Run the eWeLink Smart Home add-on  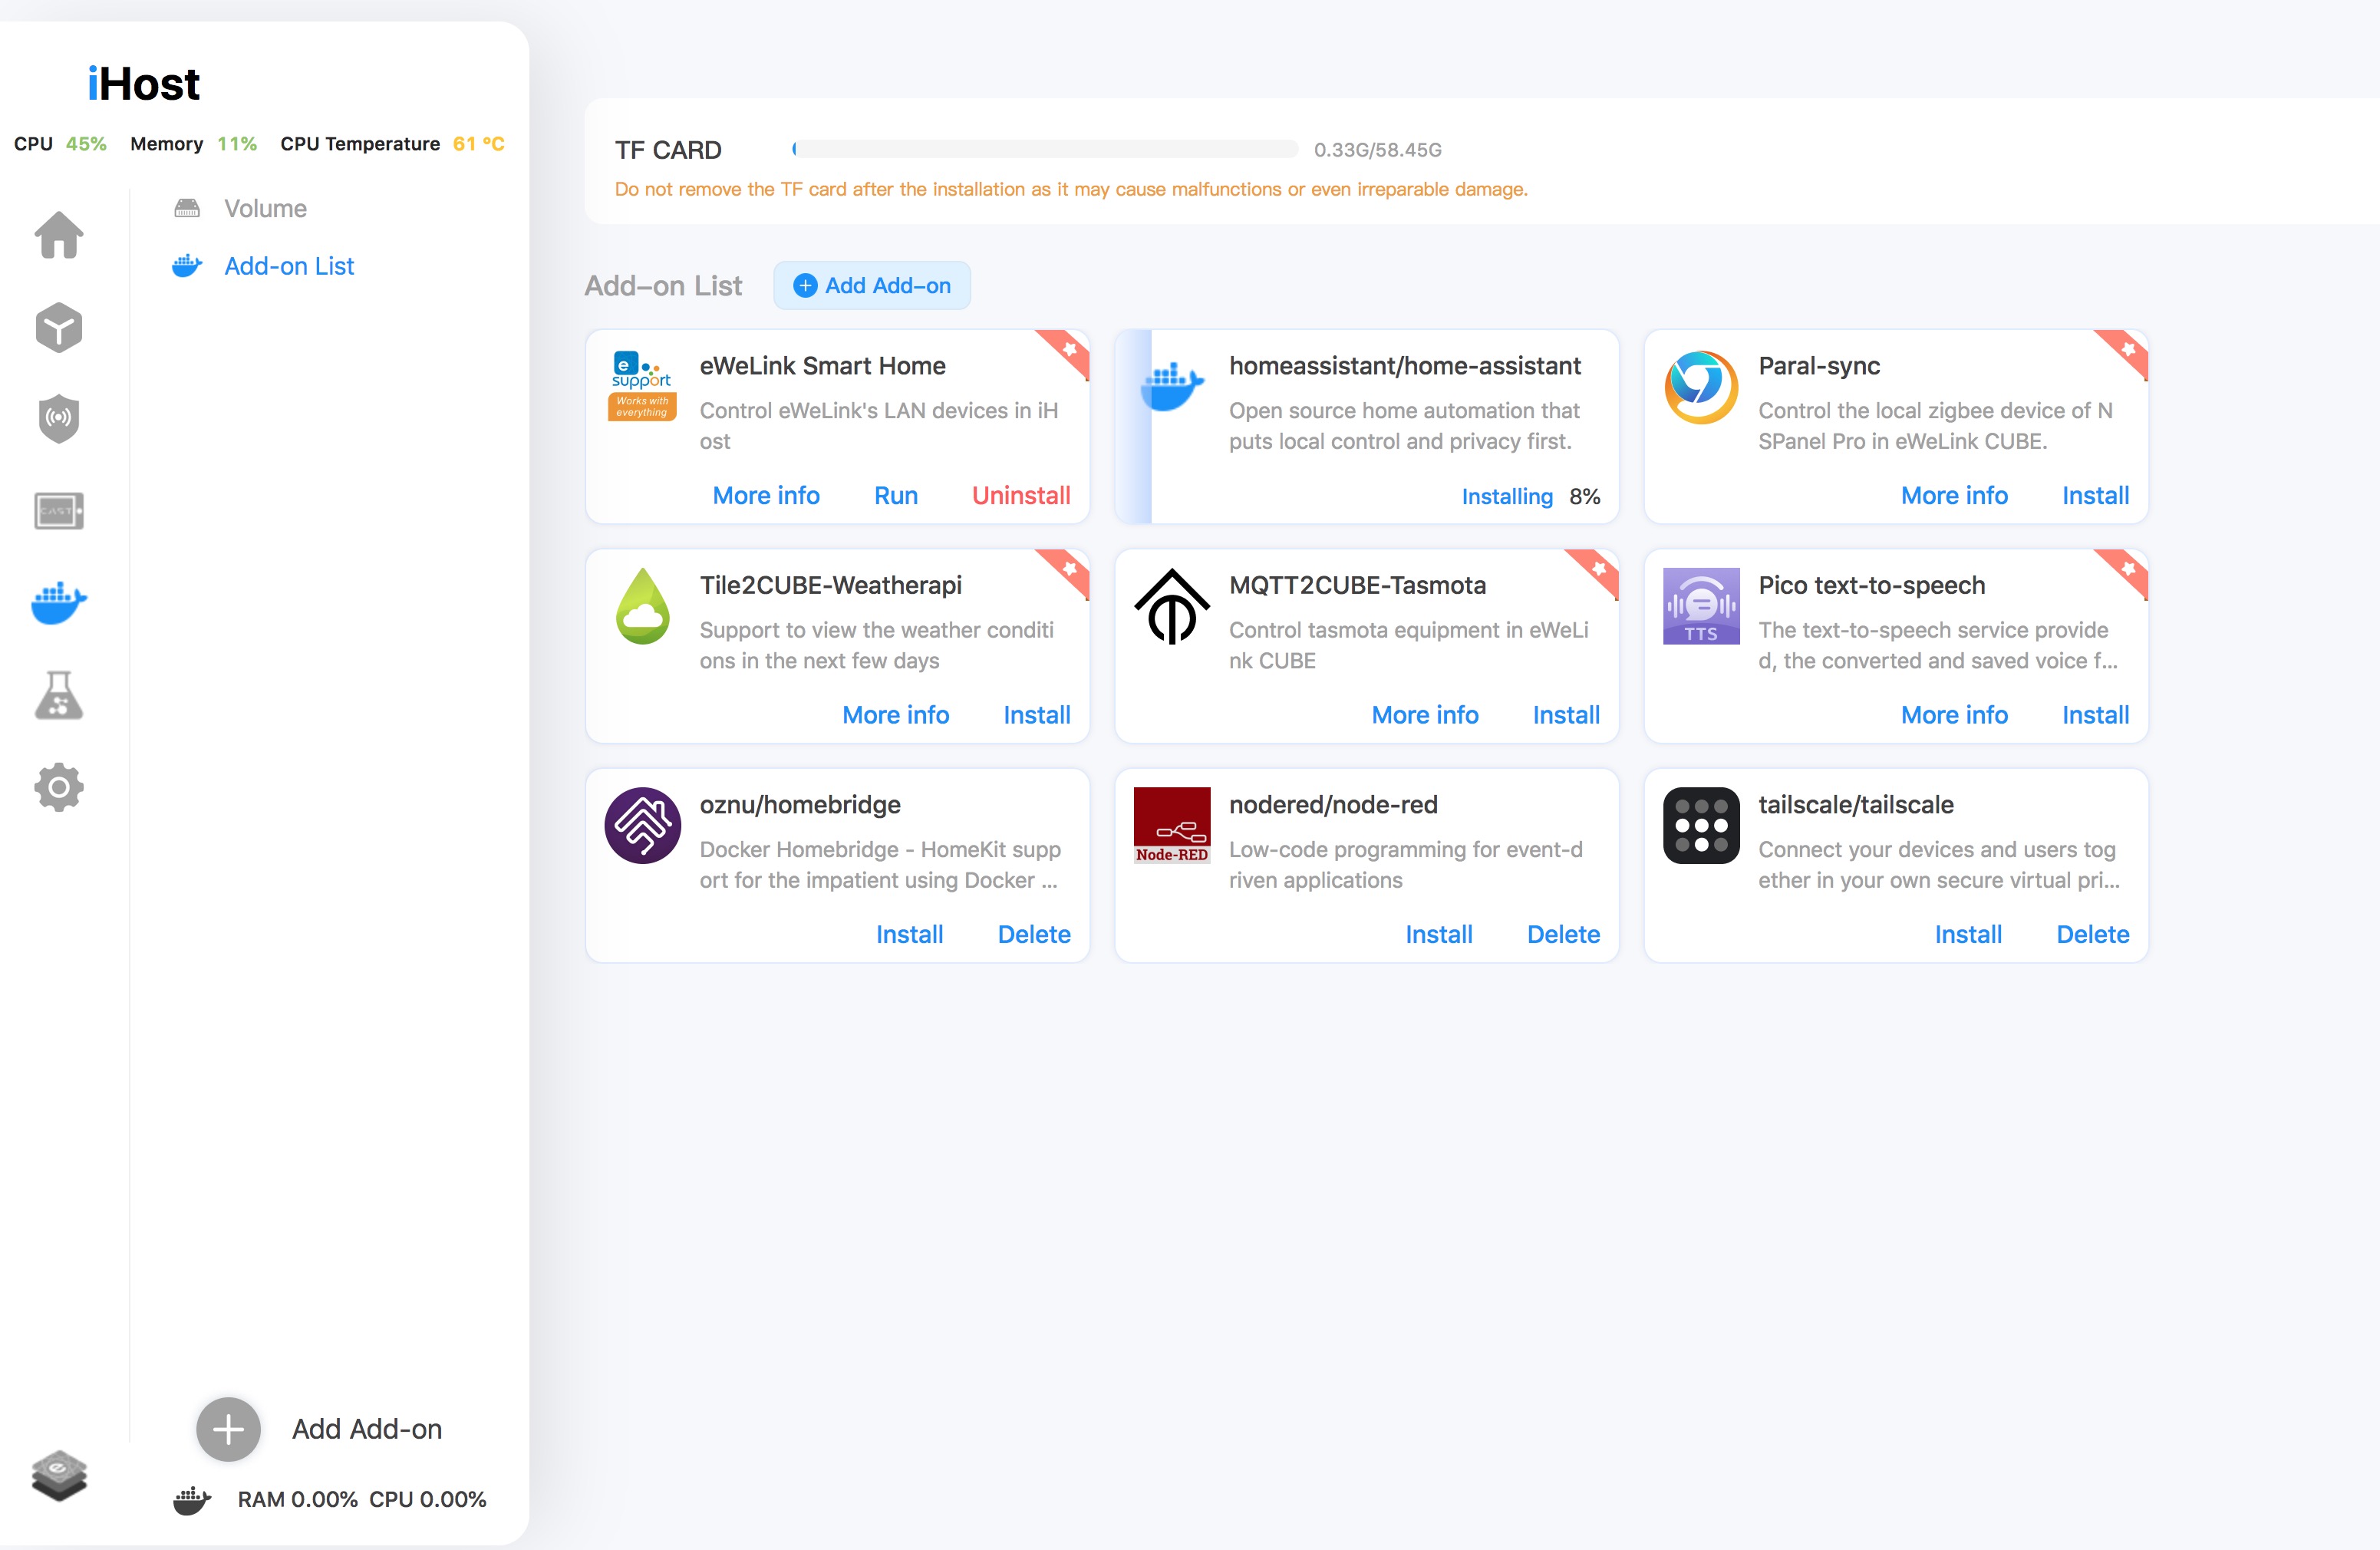point(895,496)
